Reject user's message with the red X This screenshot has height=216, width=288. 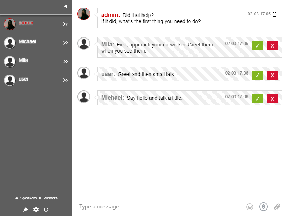tap(273, 75)
